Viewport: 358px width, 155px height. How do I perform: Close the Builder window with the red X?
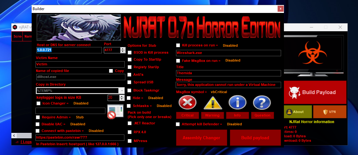[x=280, y=9]
